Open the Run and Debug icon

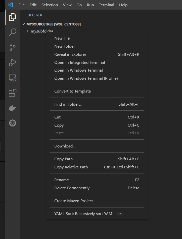[12, 63]
